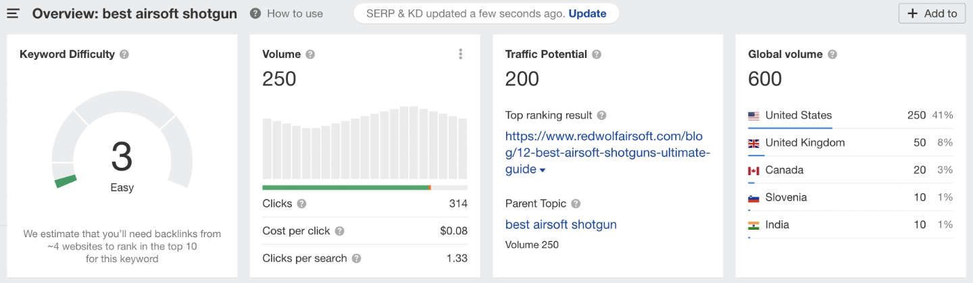This screenshot has width=973, height=283.
Task: Select the Slovenia country name
Action: point(787,197)
